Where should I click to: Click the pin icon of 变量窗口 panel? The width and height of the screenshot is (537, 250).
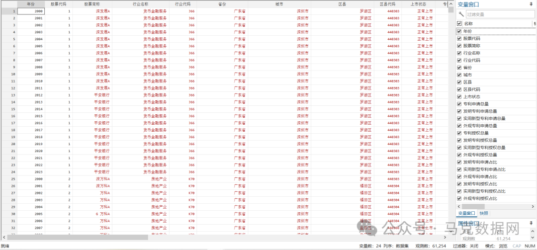click(531, 4)
